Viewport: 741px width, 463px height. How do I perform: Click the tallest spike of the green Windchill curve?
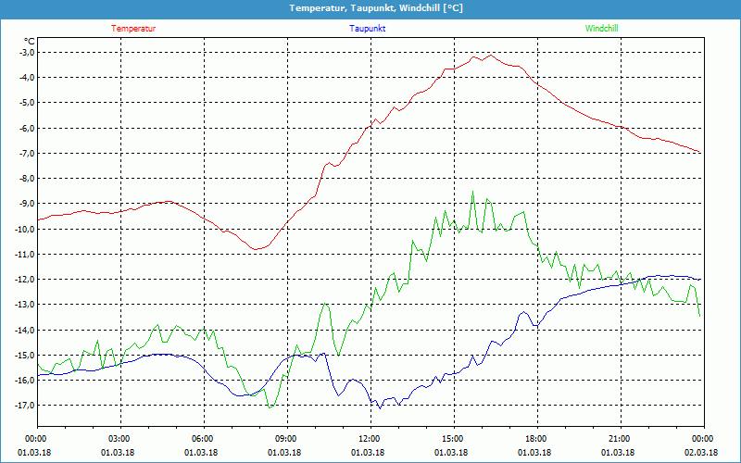[472, 192]
